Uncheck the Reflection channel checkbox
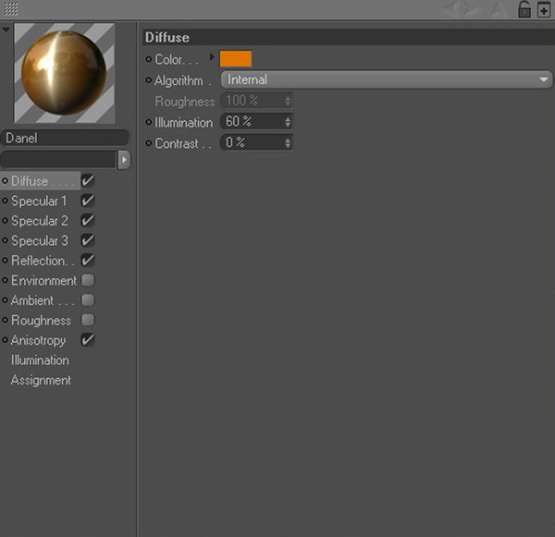The height and width of the screenshot is (537, 555). click(88, 261)
